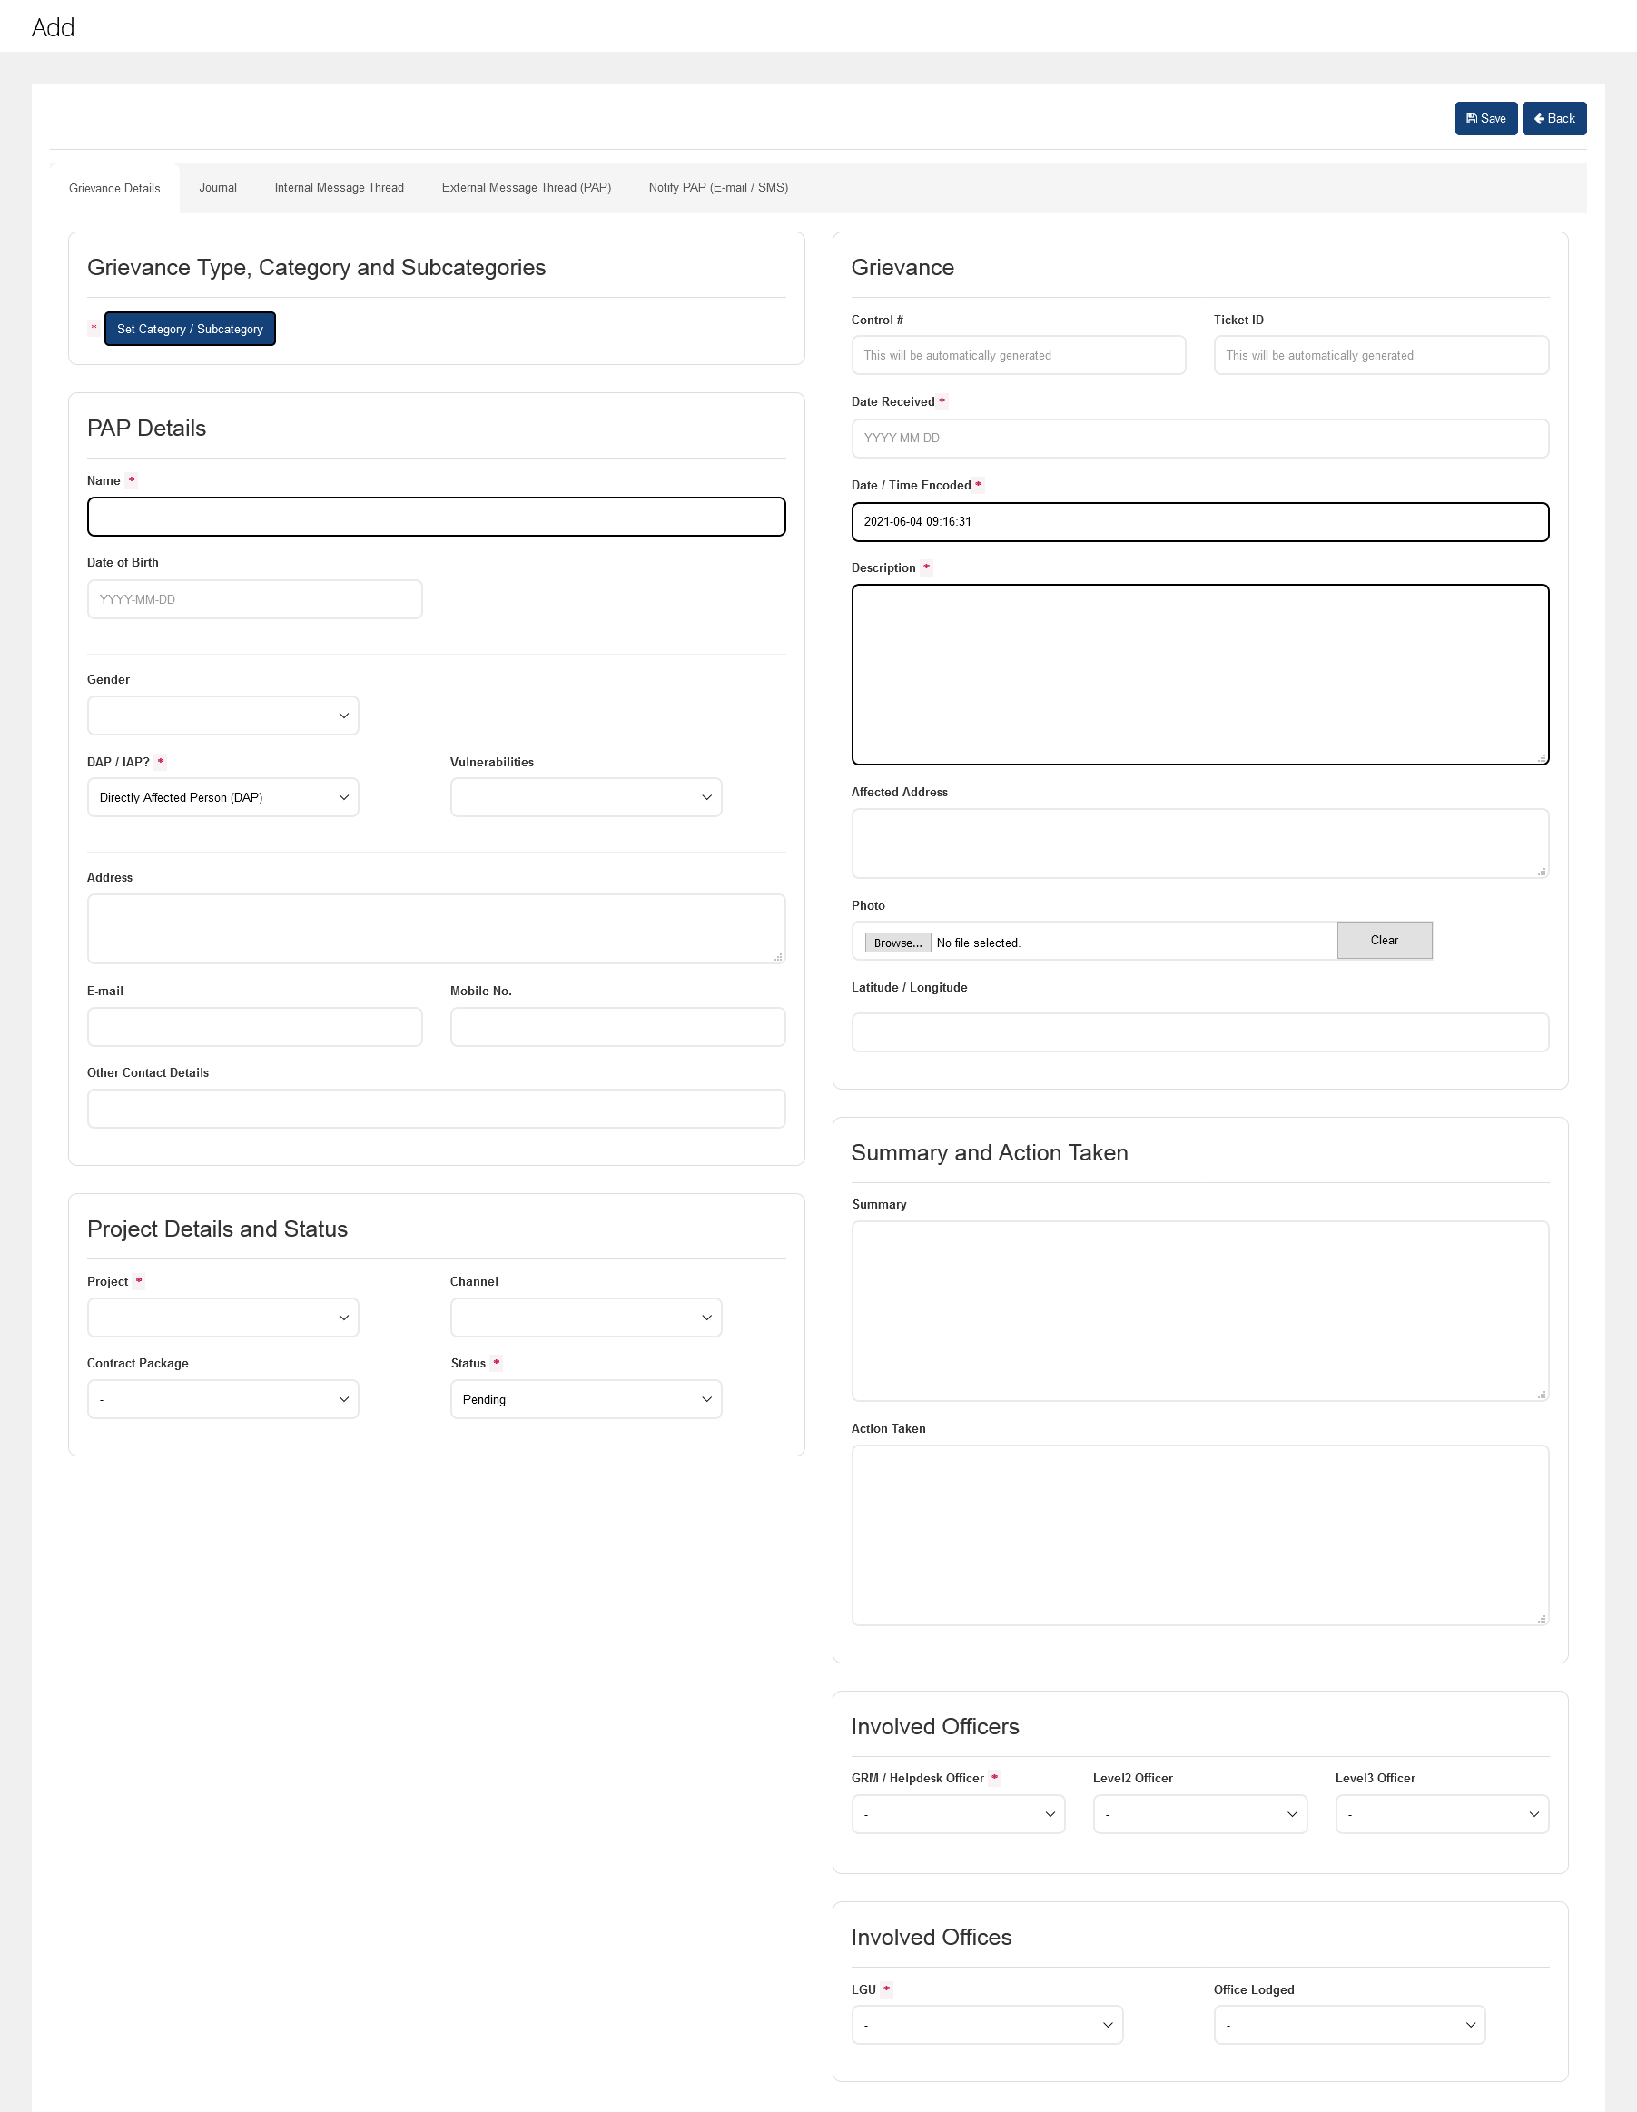
Task: Open External Message Thread (PAP) tab
Action: [x=526, y=188]
